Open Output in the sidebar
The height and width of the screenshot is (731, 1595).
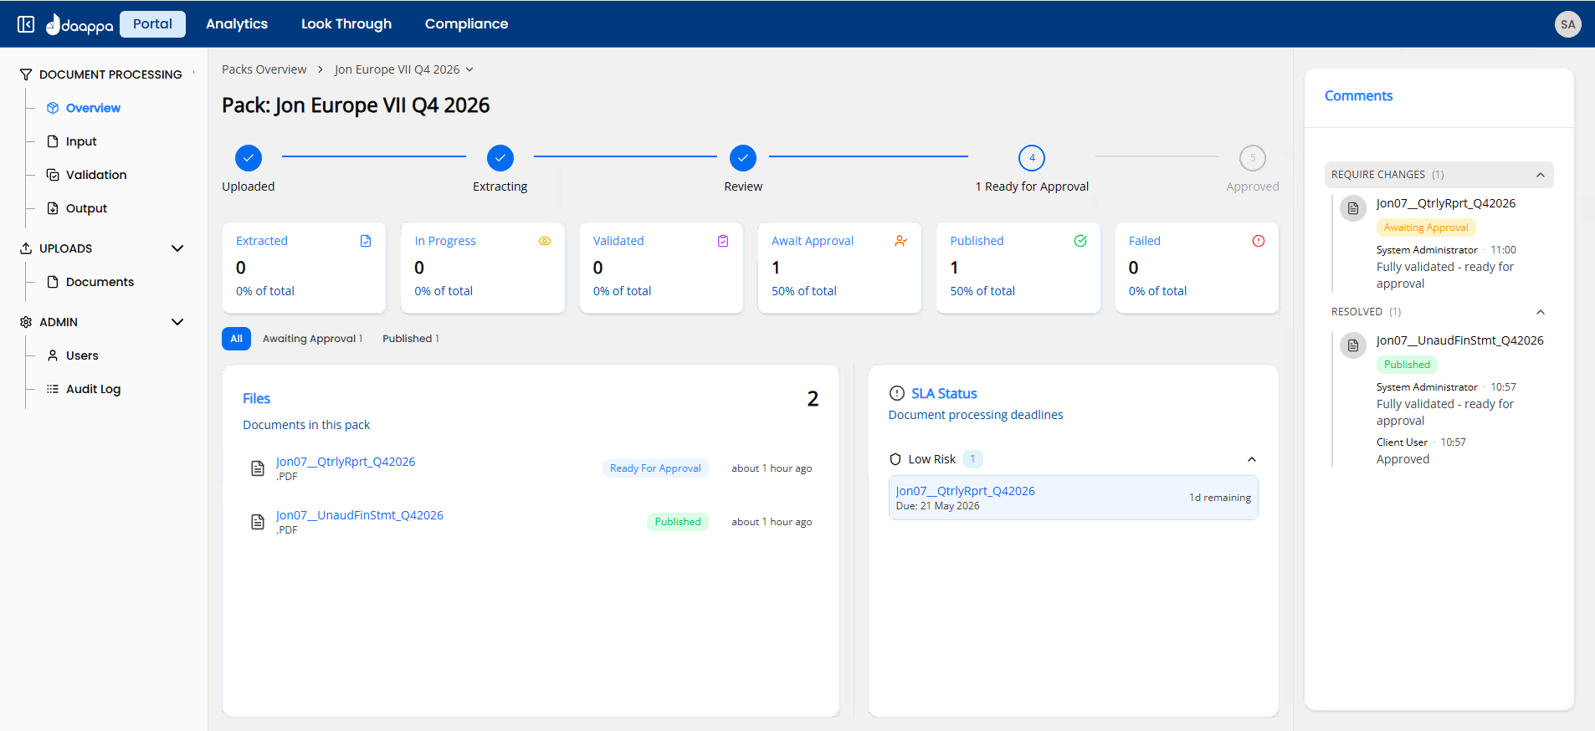[x=86, y=208]
